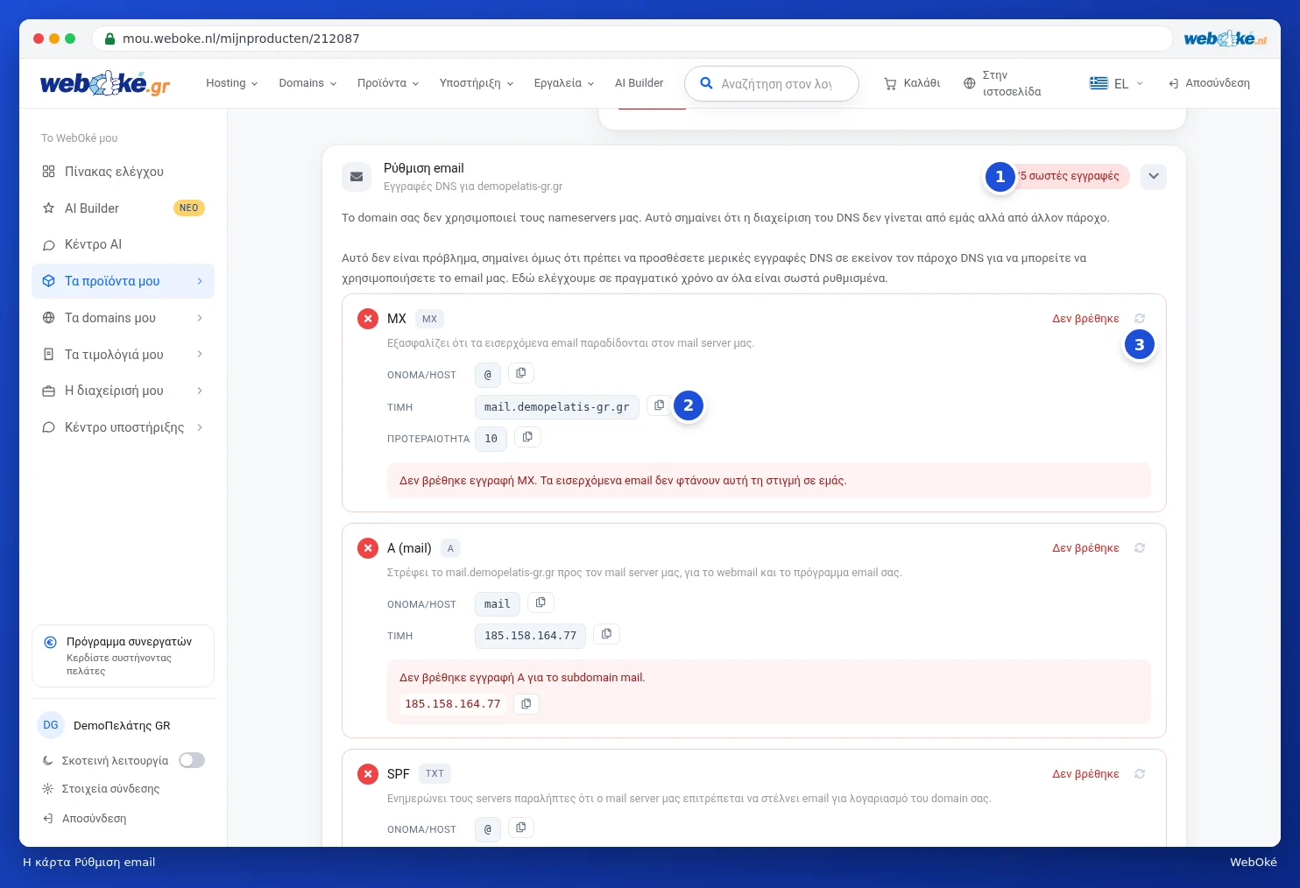Open the EL language selector
Viewport: 1300px width, 888px height.
pyautogui.click(x=1117, y=83)
